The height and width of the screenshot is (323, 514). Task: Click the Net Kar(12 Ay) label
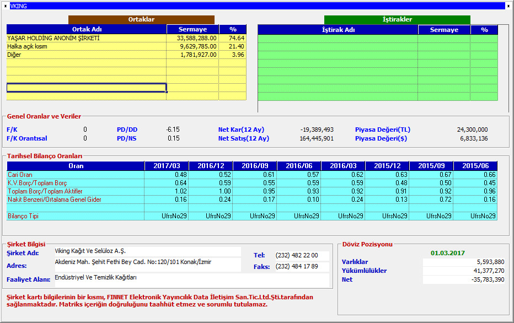click(241, 130)
